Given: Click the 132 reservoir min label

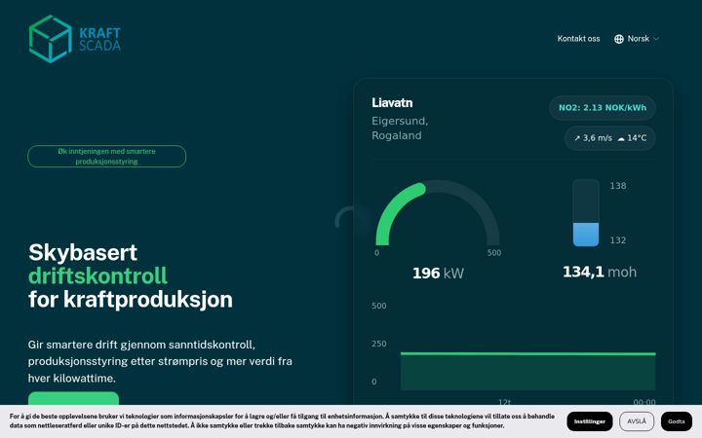Looking at the screenshot, I should (x=618, y=240).
